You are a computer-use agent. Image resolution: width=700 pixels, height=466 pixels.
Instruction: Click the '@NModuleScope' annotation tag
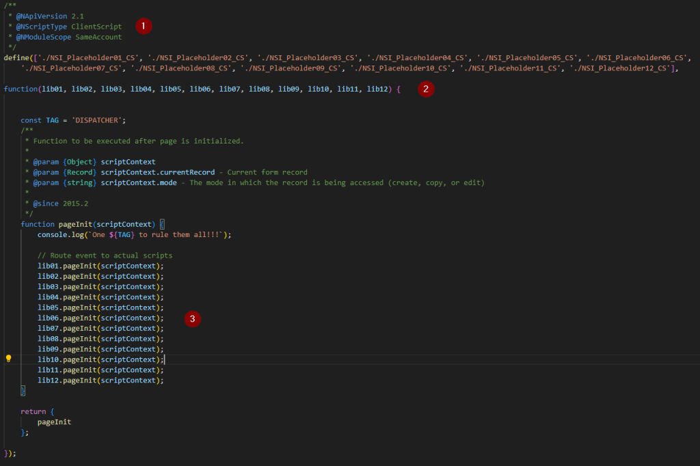(x=44, y=37)
